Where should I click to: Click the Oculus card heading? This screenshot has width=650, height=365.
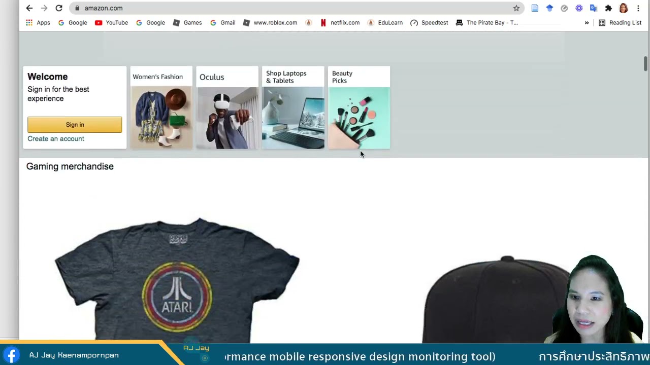pos(212,77)
